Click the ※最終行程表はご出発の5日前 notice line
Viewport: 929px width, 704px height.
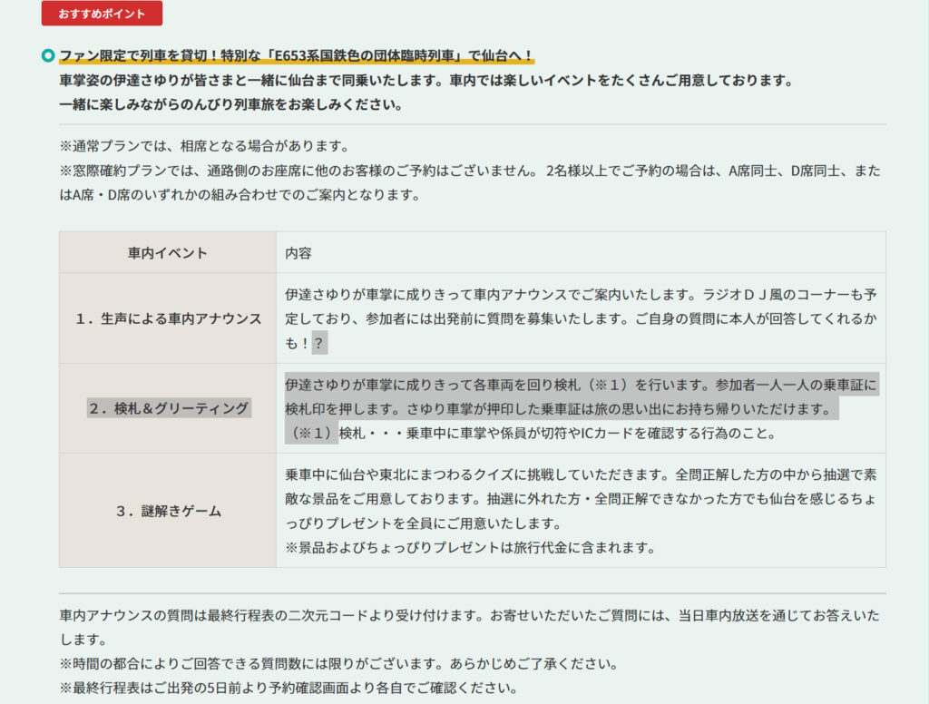click(x=290, y=688)
